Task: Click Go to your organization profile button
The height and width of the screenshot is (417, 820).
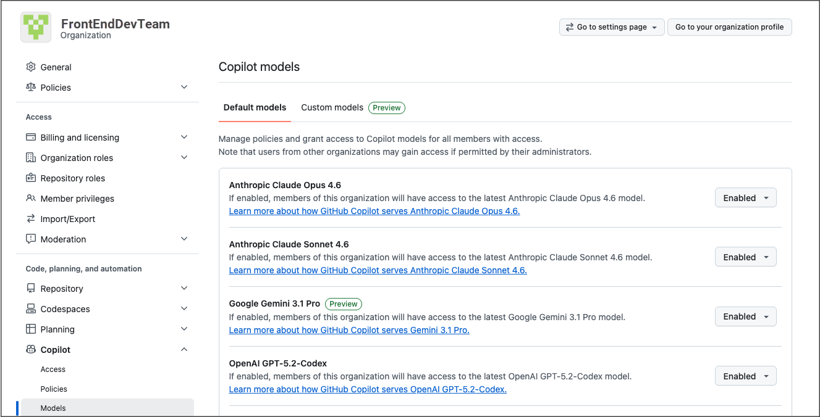Action: [x=729, y=27]
